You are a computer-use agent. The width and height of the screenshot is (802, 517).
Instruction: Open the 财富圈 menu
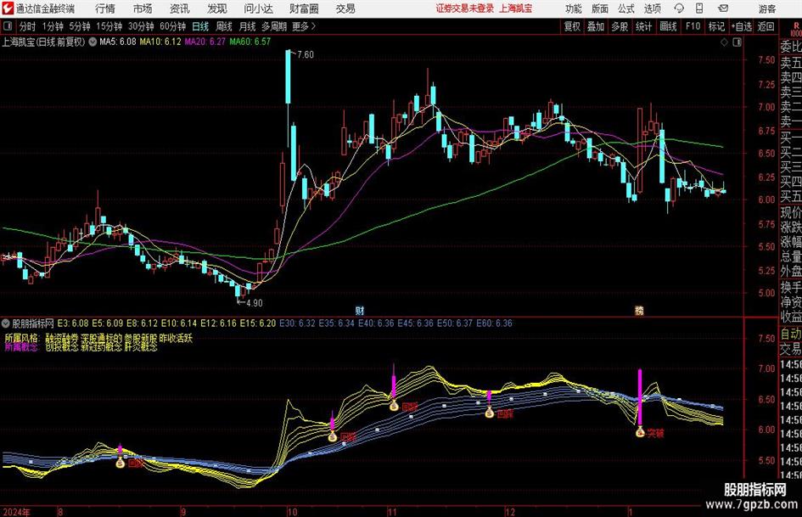pos(304,8)
